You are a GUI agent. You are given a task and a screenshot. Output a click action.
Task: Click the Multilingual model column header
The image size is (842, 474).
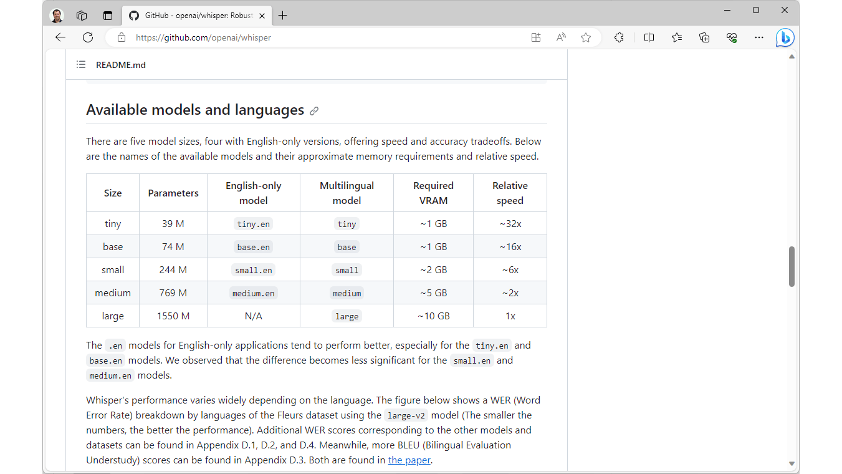point(347,193)
